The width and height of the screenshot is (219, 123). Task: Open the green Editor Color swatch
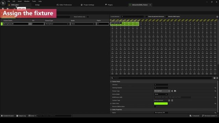(161, 104)
